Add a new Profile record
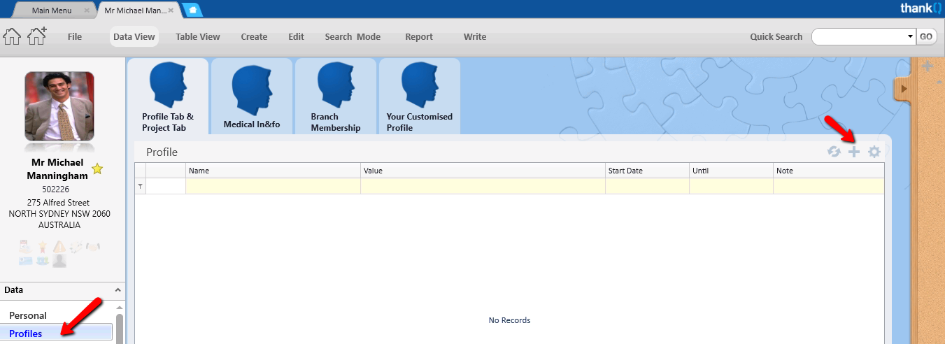 tap(853, 152)
